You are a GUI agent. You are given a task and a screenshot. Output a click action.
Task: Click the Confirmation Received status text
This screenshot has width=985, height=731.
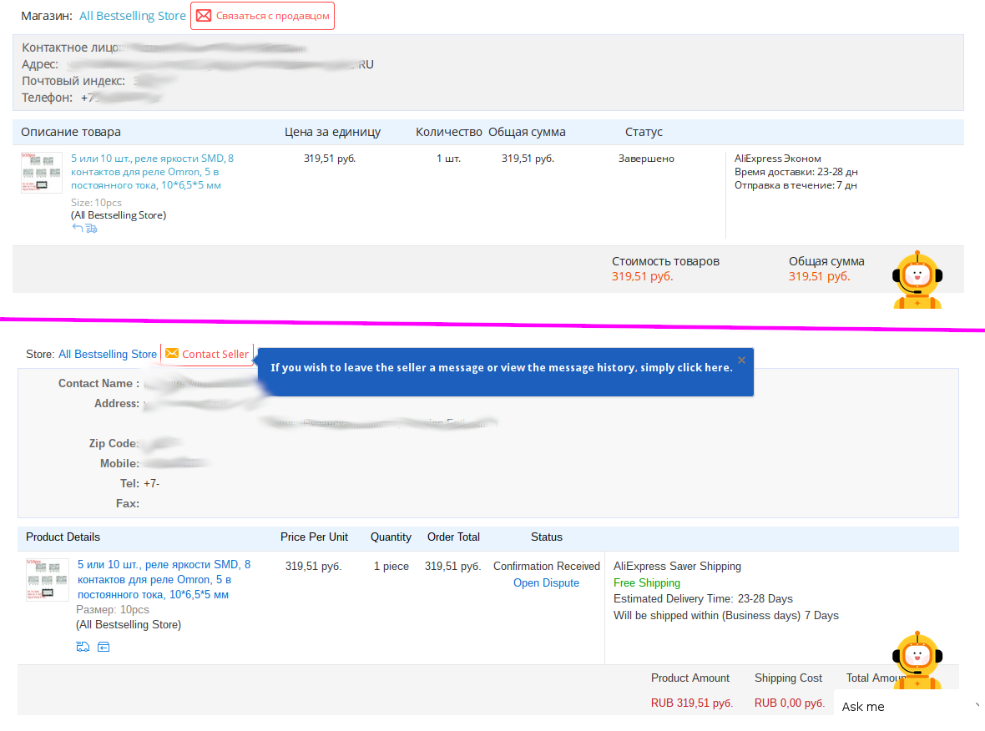pos(547,566)
